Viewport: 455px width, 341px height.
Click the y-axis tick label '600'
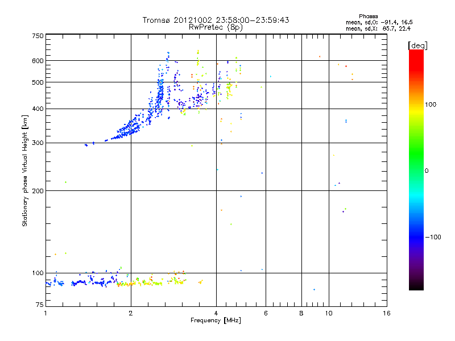[x=38, y=61]
